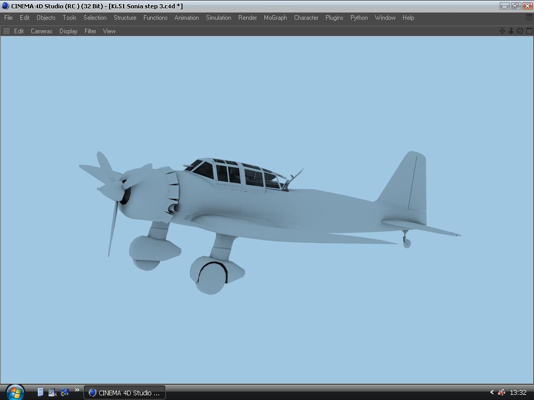
Task: Click the viewport rotate camera icon
Action: (x=520, y=31)
